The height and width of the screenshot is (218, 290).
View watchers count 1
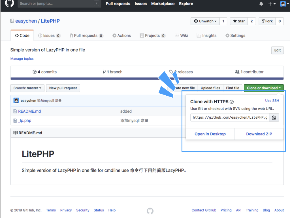click(x=223, y=21)
